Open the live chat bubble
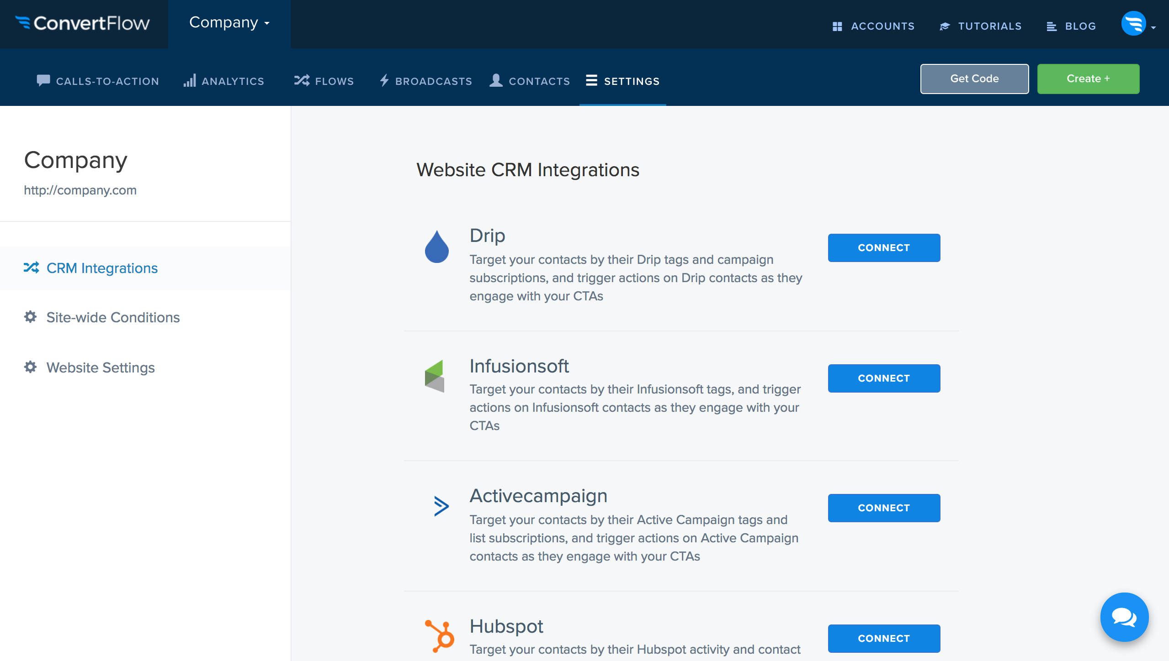 [1124, 617]
